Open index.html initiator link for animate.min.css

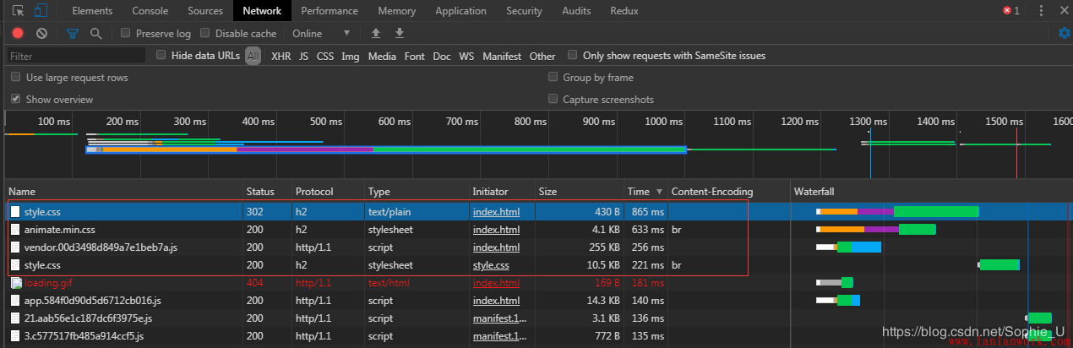tap(495, 229)
